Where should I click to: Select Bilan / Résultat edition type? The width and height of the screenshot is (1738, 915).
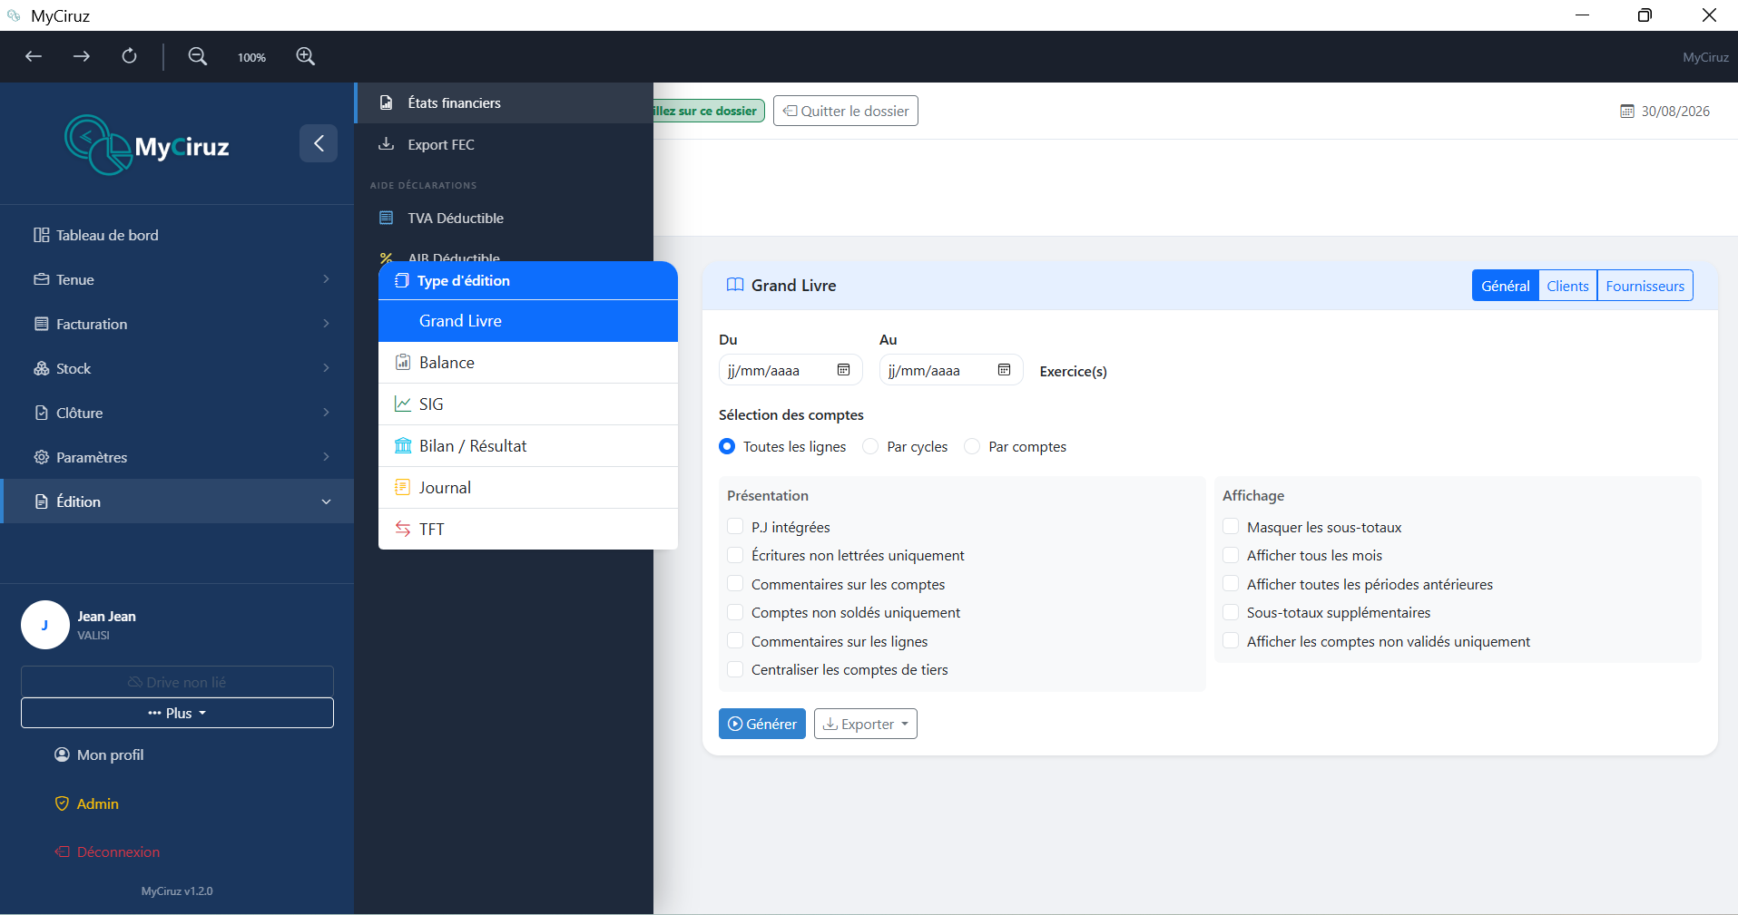tap(528, 446)
